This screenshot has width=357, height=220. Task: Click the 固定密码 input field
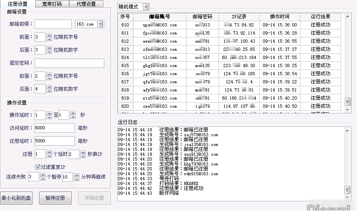[x=69, y=63]
